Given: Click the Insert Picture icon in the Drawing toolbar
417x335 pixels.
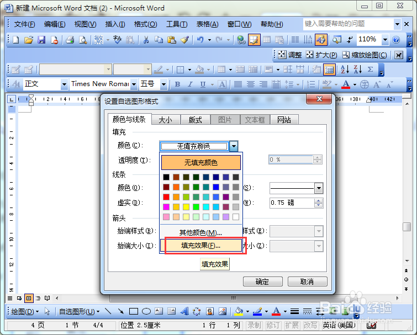Looking at the screenshot, I should [223, 311].
